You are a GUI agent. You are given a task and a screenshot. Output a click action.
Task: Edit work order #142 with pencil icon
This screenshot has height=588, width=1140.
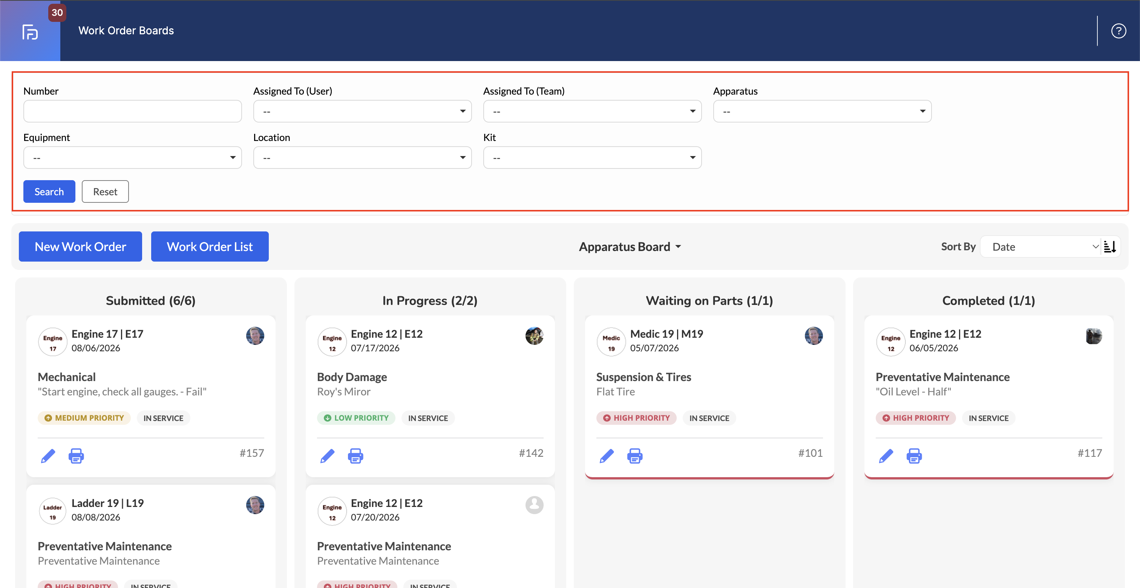[x=327, y=456]
